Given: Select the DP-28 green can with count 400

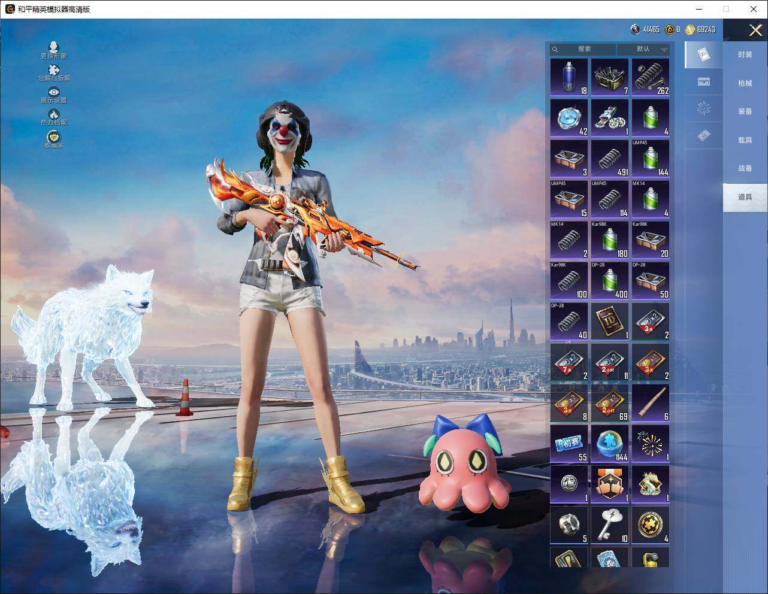Looking at the screenshot, I should pos(610,281).
